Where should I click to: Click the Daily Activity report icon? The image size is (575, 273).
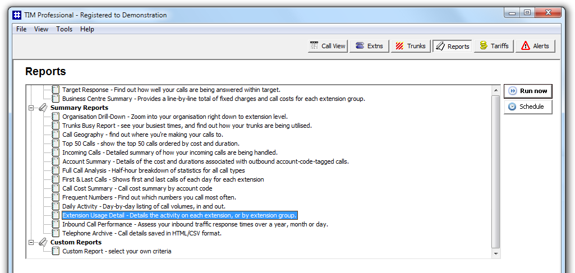(56, 206)
